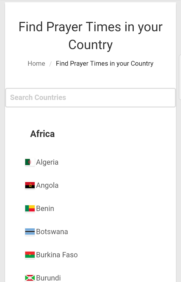Click the Burkina Faso flag icon
Screen dimensions: 181x282
[x=30, y=255]
